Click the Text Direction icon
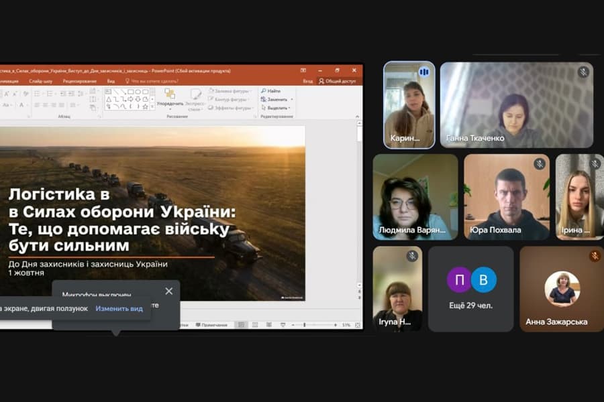604x402 pixels. click(93, 91)
